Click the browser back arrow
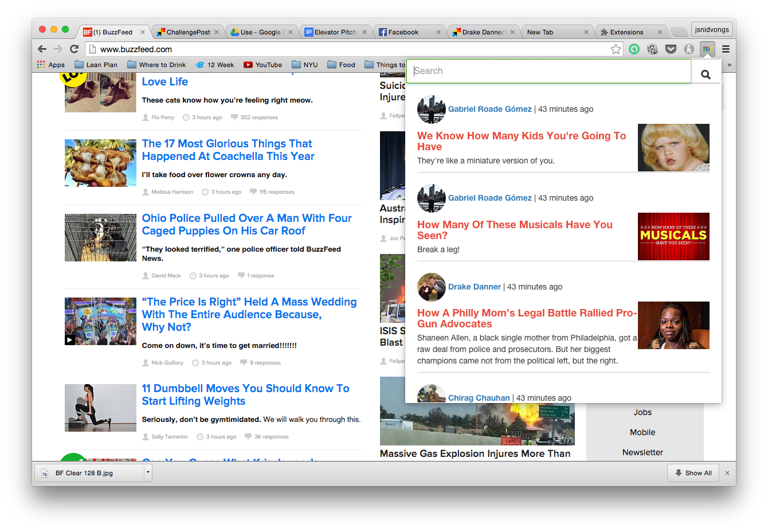This screenshot has height=532, width=768. [42, 49]
